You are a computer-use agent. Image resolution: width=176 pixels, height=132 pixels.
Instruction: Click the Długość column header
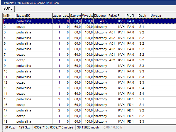pos(100,15)
